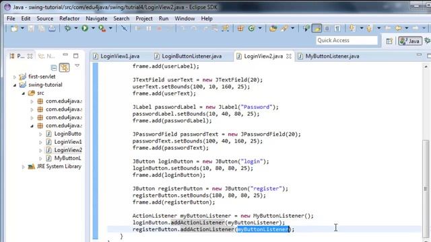Click the Search flashlight icon

click(x=284, y=28)
